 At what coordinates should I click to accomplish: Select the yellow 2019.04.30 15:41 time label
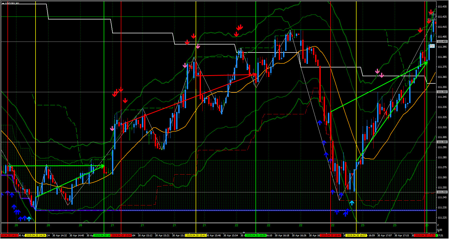tap(196, 236)
